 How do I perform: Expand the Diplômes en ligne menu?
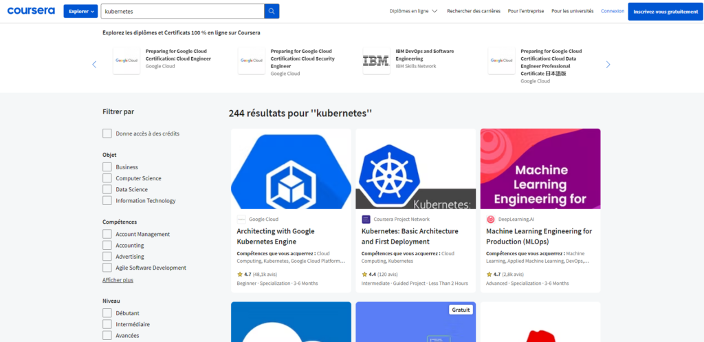click(x=413, y=11)
